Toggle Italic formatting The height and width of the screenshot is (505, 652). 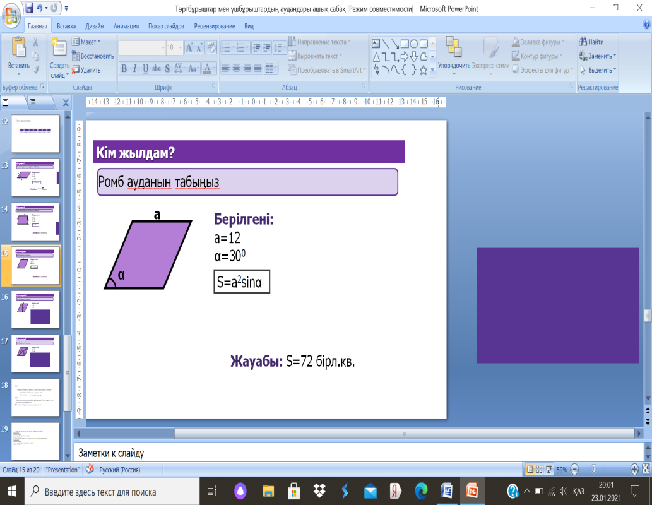point(135,68)
